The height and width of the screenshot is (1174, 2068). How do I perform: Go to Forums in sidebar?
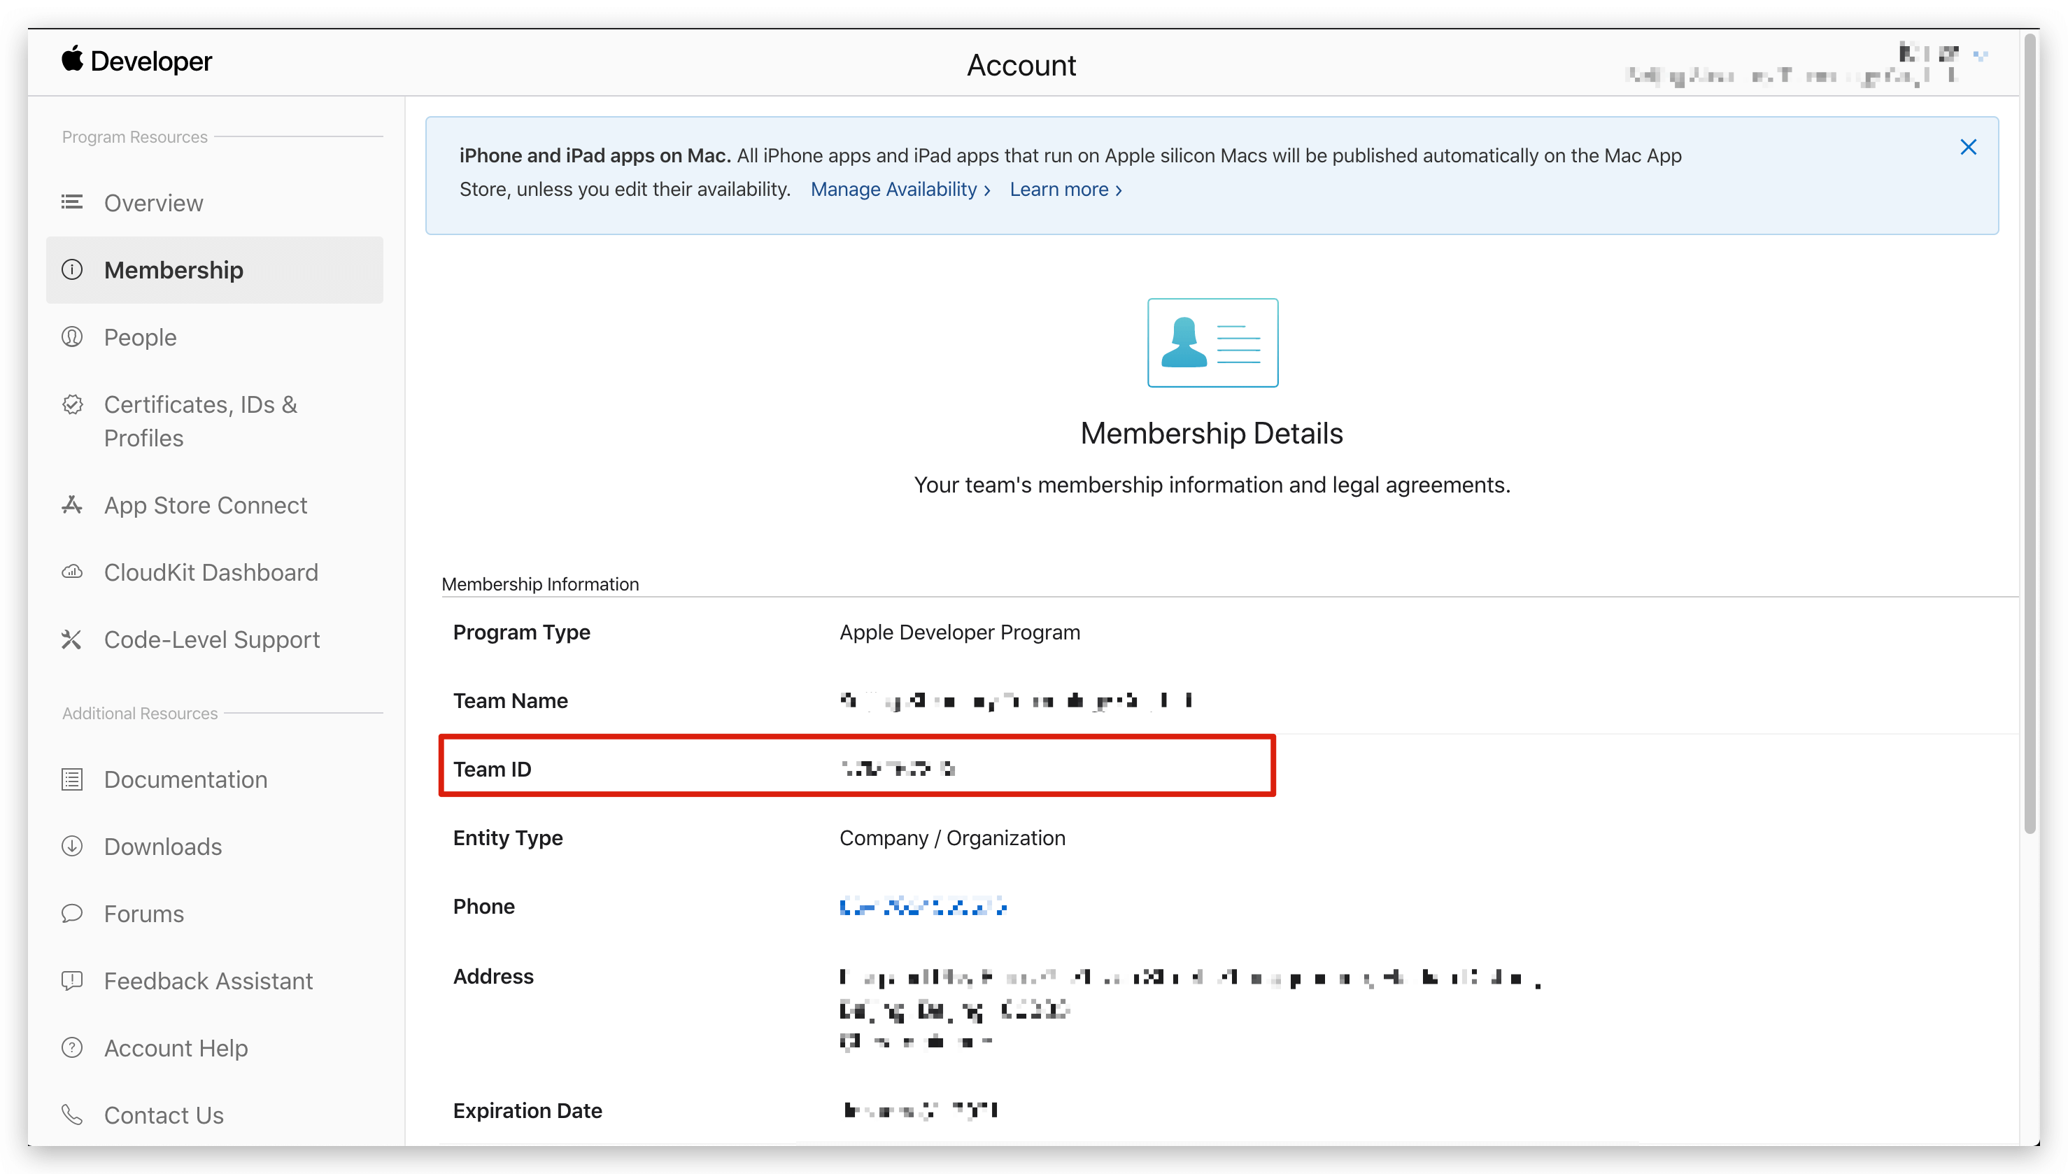click(x=143, y=914)
